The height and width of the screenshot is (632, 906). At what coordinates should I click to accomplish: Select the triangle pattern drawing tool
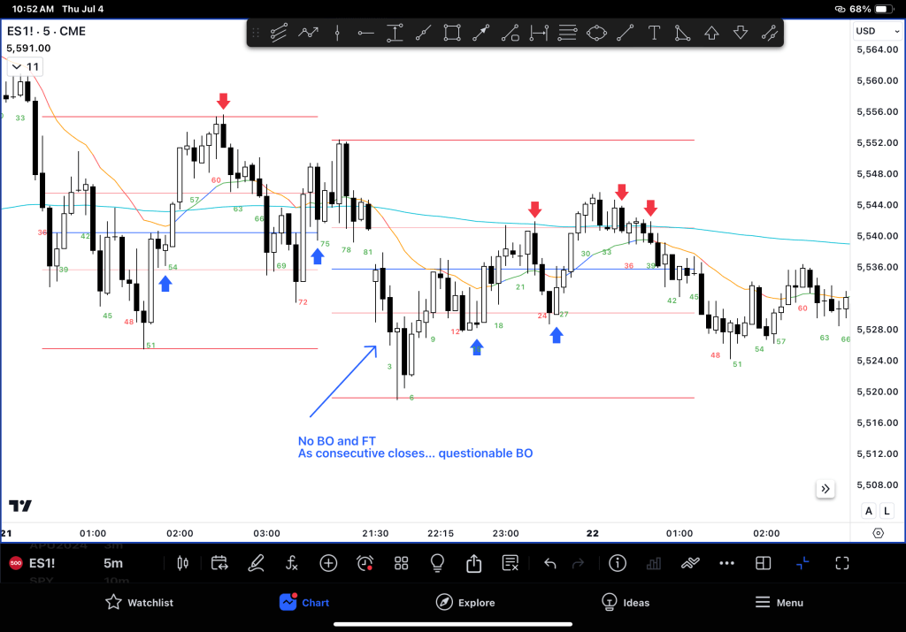[x=682, y=34]
